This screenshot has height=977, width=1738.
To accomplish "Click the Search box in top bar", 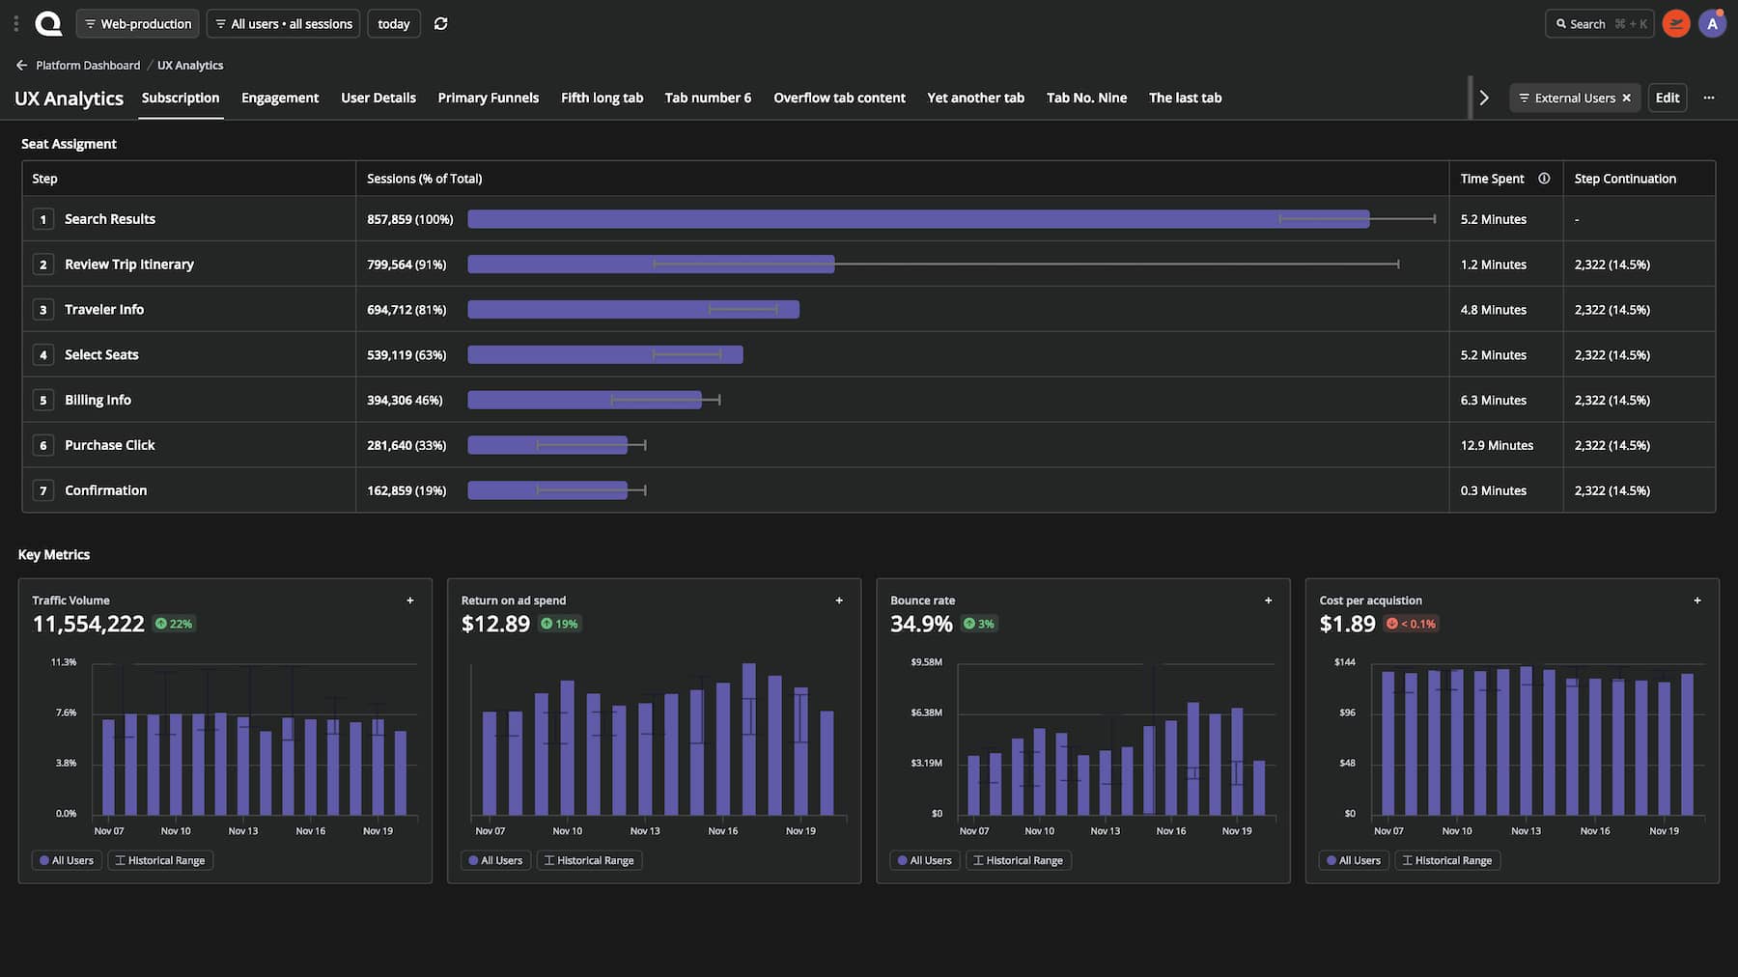I will point(1600,23).
